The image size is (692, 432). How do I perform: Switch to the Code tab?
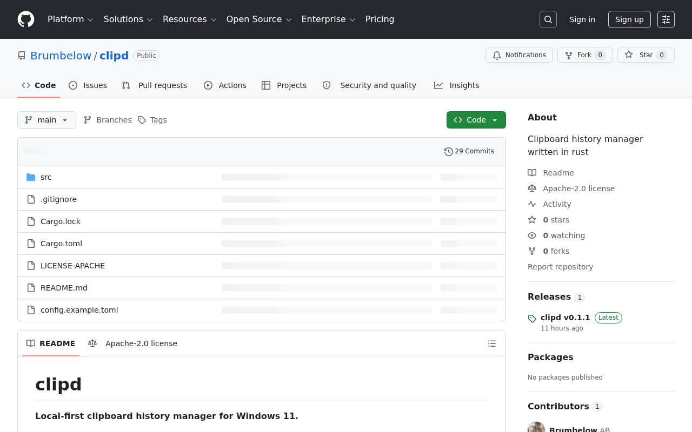tap(39, 85)
